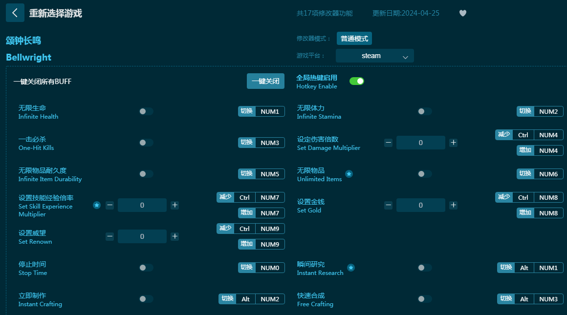The width and height of the screenshot is (567, 315).
Task: Click the Skill Experience Multiplier value field
Action: 142,205
